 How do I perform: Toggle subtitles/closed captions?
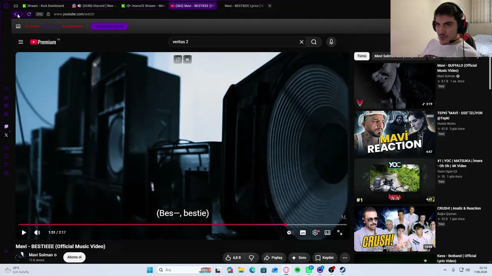[x=303, y=232]
